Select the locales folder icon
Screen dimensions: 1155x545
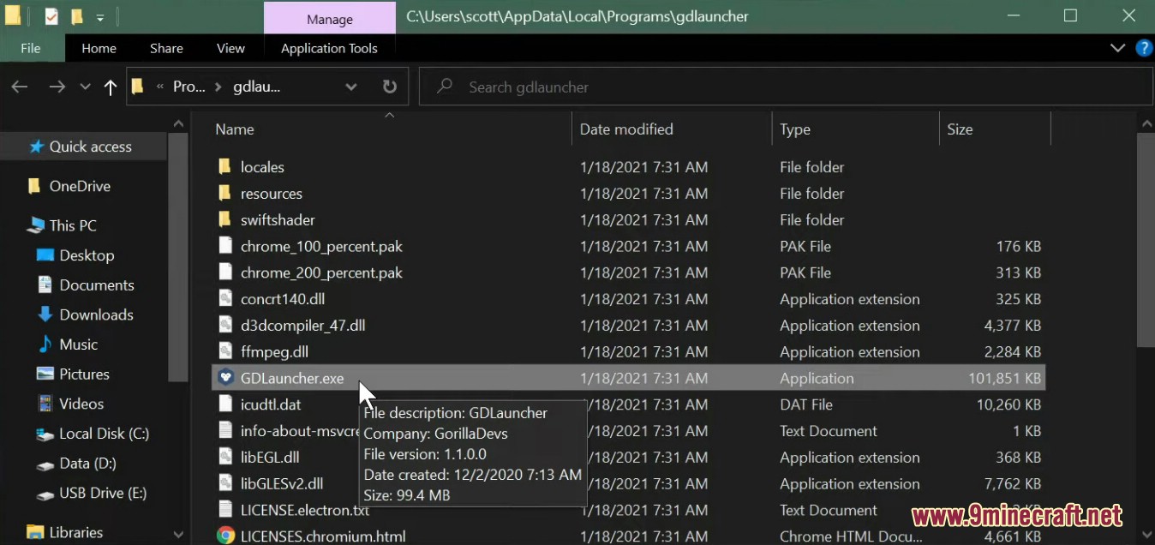click(x=225, y=166)
